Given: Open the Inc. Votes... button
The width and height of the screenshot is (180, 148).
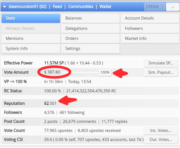Looking at the screenshot, I should [161, 130].
